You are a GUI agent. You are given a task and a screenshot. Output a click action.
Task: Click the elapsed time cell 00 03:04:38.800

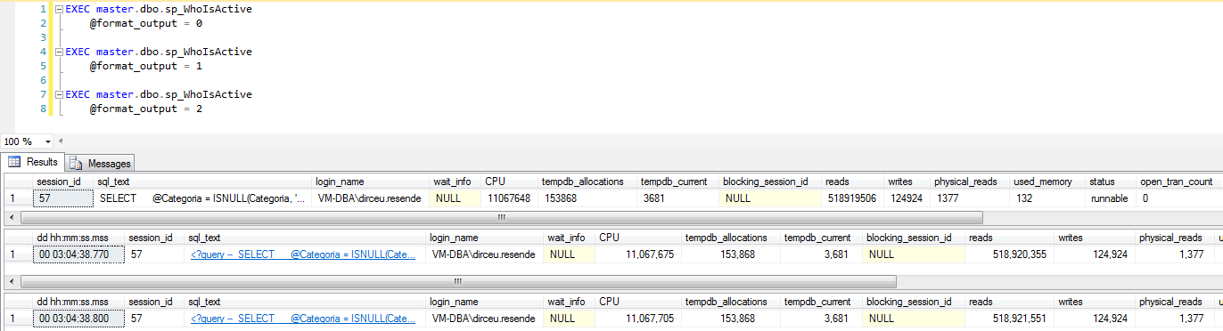tap(78, 318)
